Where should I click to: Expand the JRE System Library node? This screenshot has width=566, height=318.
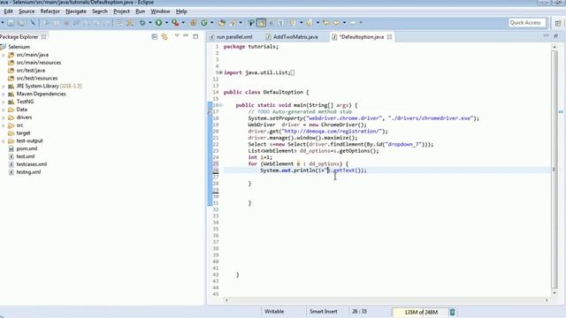click(x=4, y=87)
